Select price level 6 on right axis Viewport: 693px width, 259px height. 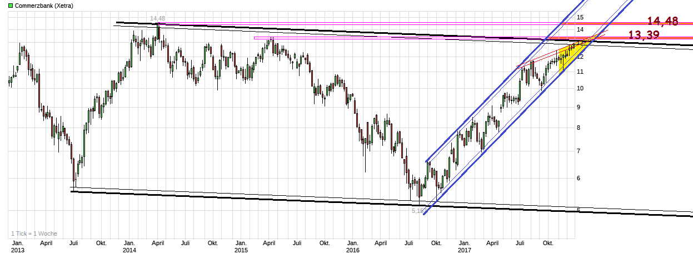tap(578, 178)
